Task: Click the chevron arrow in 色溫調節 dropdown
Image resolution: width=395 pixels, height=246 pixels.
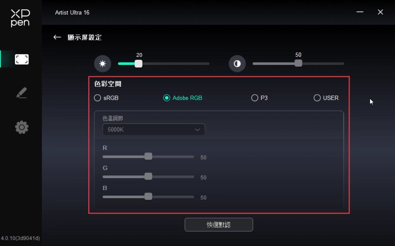Action: pos(197,130)
